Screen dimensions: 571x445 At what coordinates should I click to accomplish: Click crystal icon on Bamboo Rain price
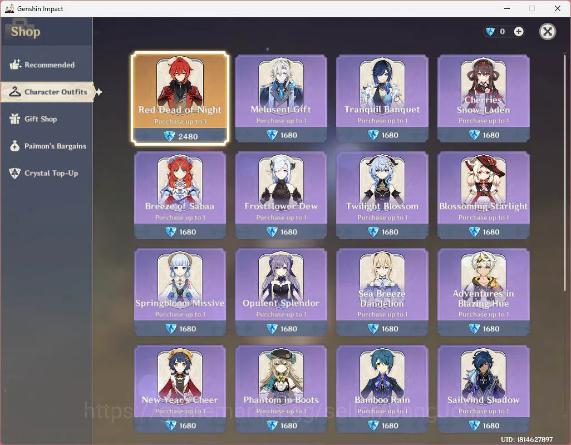click(x=373, y=426)
